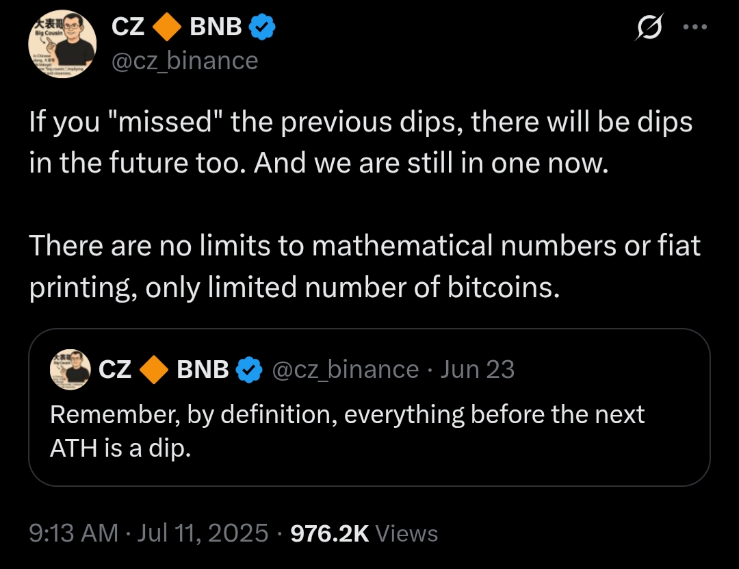
Task: Click the orange diamond inside the quoted tweet
Action: click(x=155, y=370)
